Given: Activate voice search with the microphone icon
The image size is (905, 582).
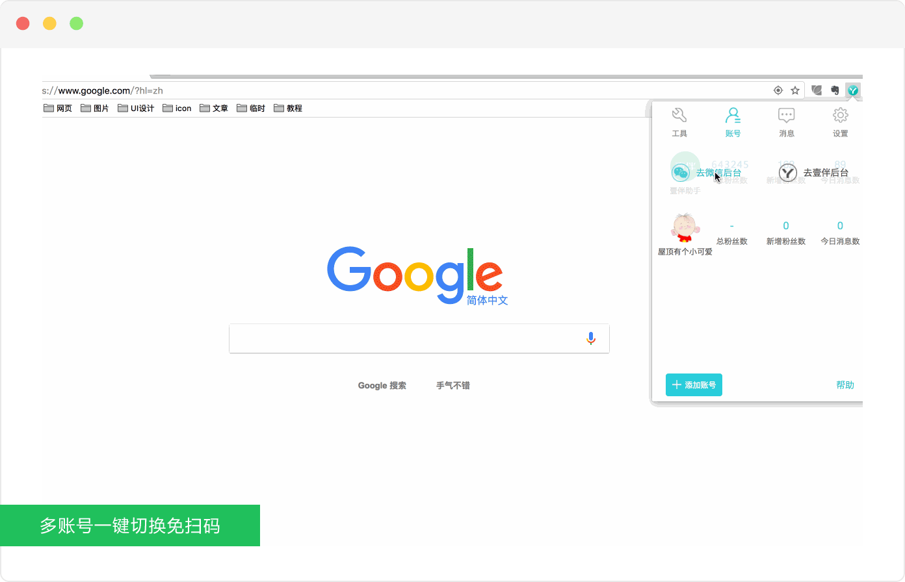Looking at the screenshot, I should [x=590, y=338].
